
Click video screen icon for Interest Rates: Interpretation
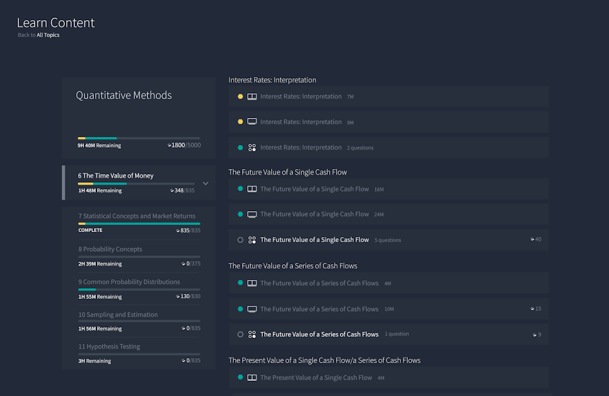point(252,122)
